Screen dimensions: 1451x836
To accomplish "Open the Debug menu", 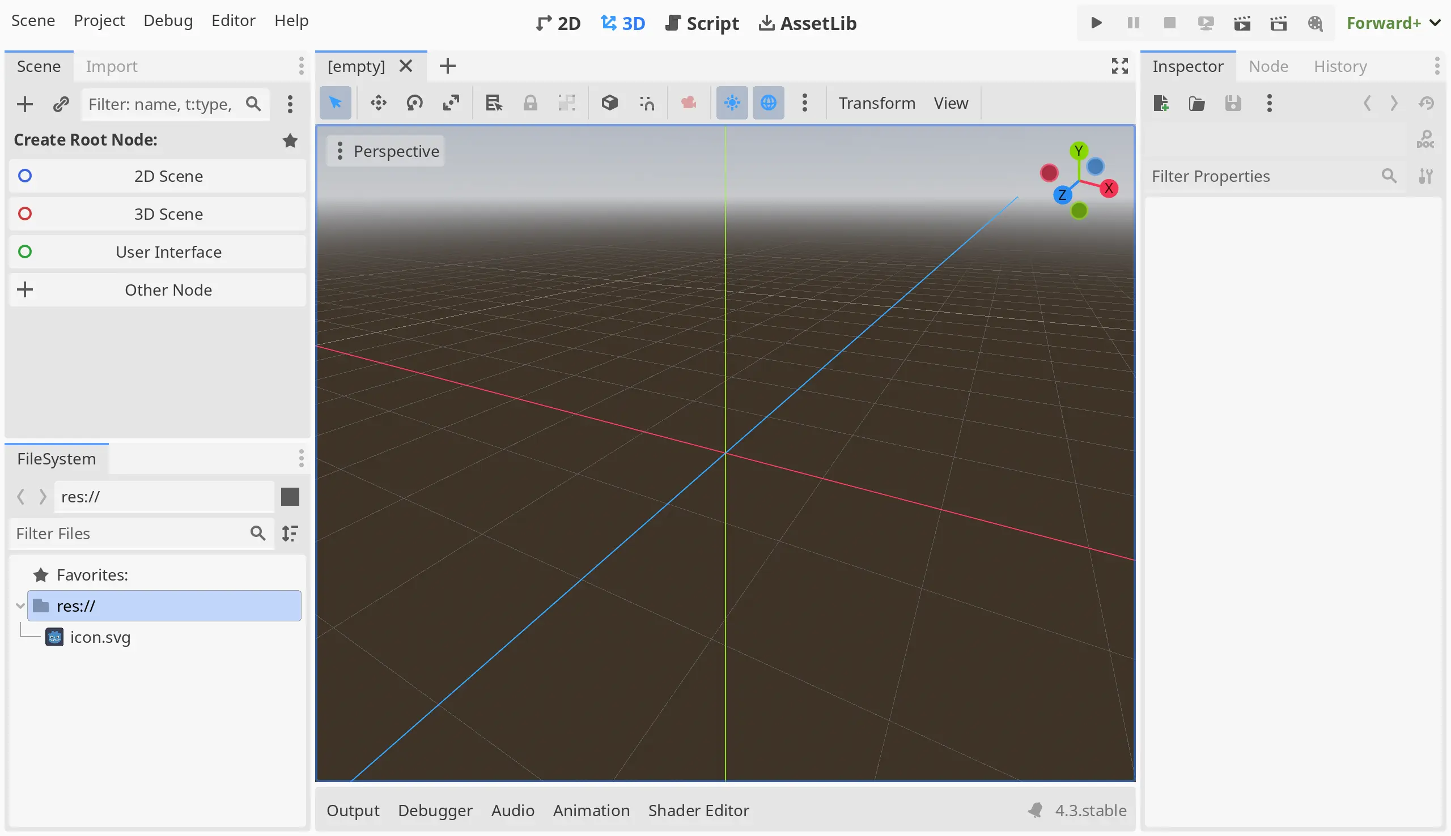I will click(168, 20).
